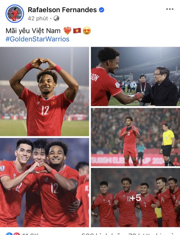Click the 42 phút timestamp
Image resolution: width=180 pixels, height=235 pixels.
38,18
